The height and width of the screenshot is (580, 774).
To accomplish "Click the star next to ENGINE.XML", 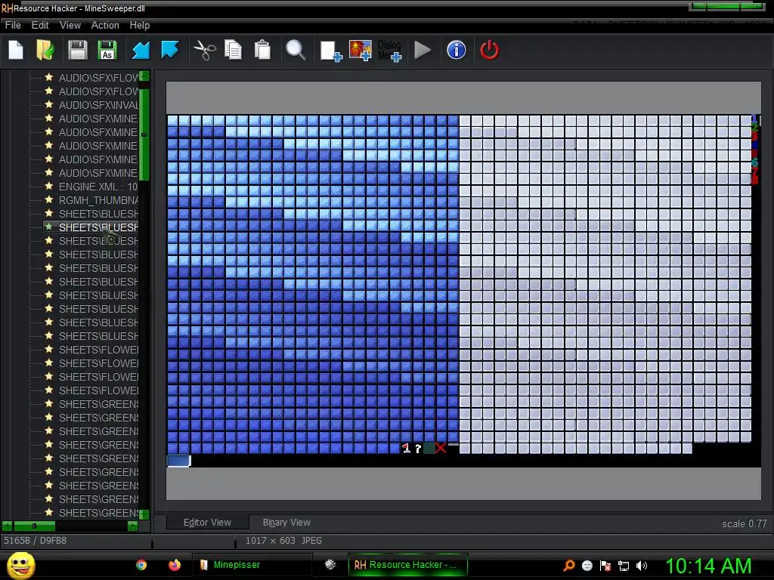I will coord(49,187).
